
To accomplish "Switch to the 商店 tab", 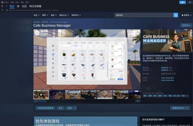I will tap(12, 6).
